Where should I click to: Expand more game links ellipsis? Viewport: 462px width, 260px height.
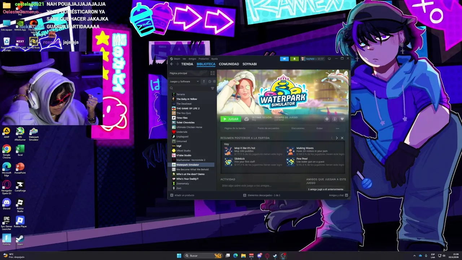click(337, 128)
